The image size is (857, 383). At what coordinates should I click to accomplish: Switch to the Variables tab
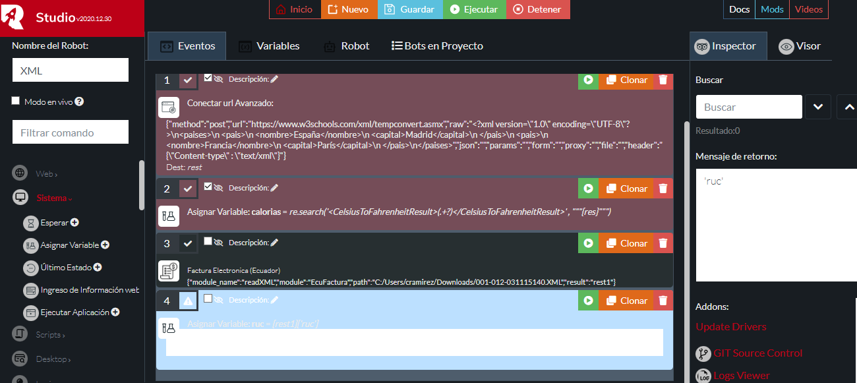(x=269, y=46)
